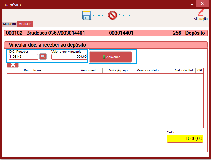The image size is (212, 160).
Task: Click the Vencimento column header
Action: (x=91, y=71)
